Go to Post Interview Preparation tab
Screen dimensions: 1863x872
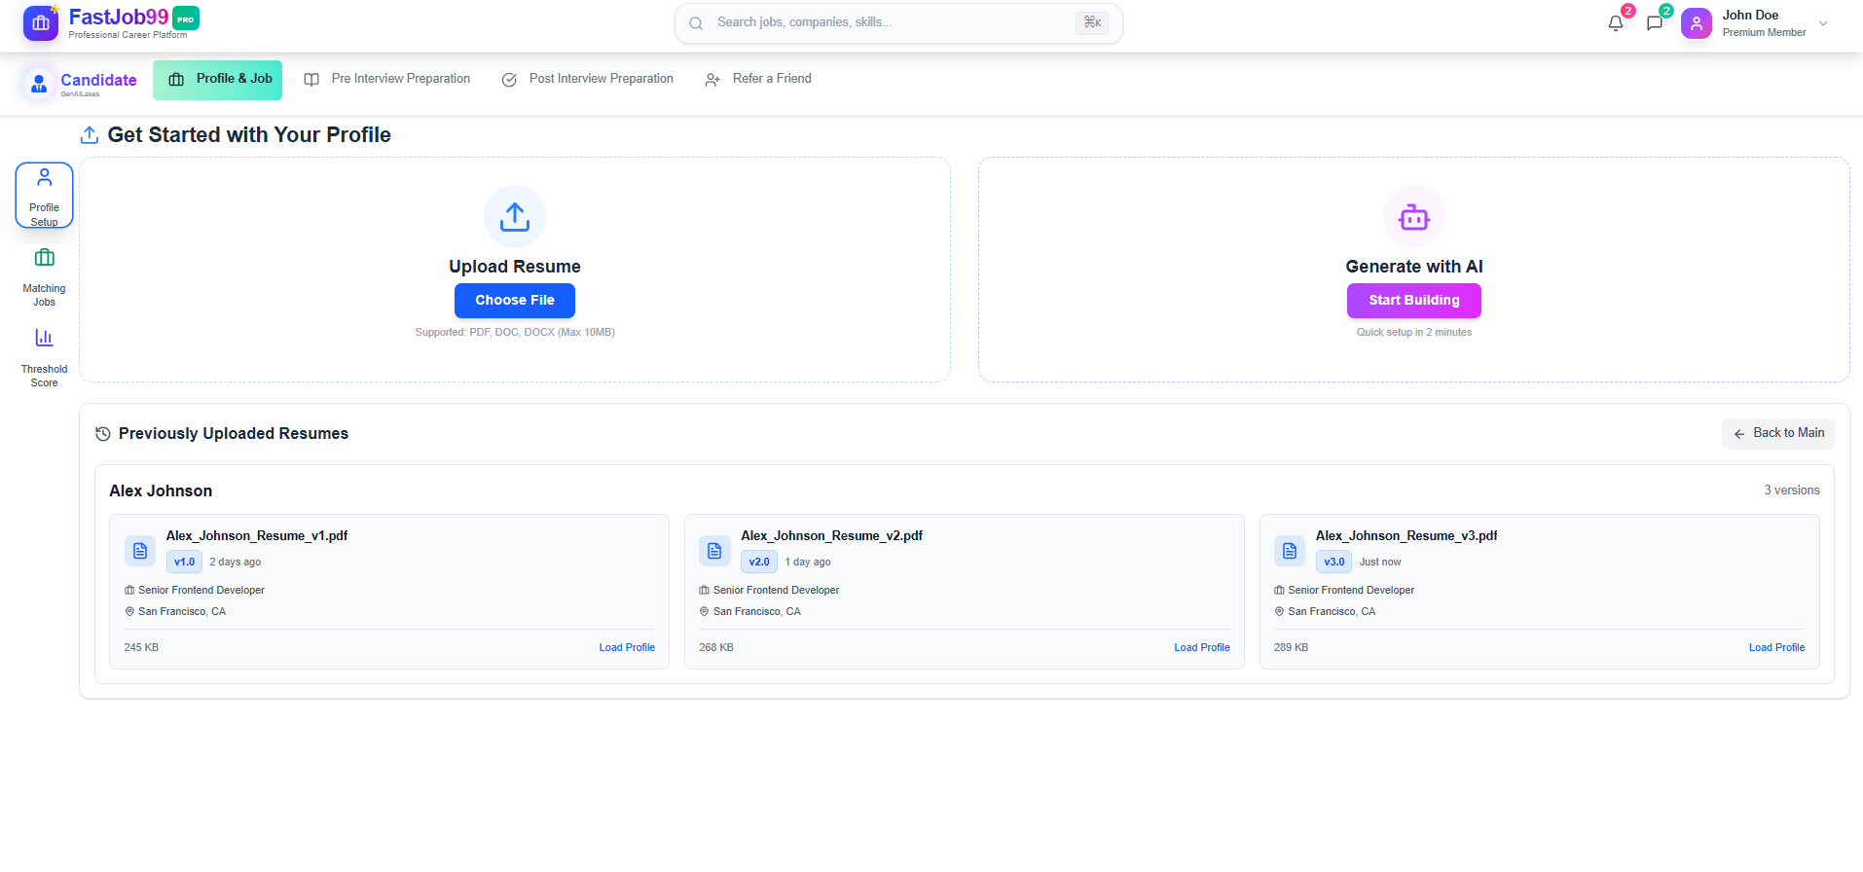click(x=587, y=80)
